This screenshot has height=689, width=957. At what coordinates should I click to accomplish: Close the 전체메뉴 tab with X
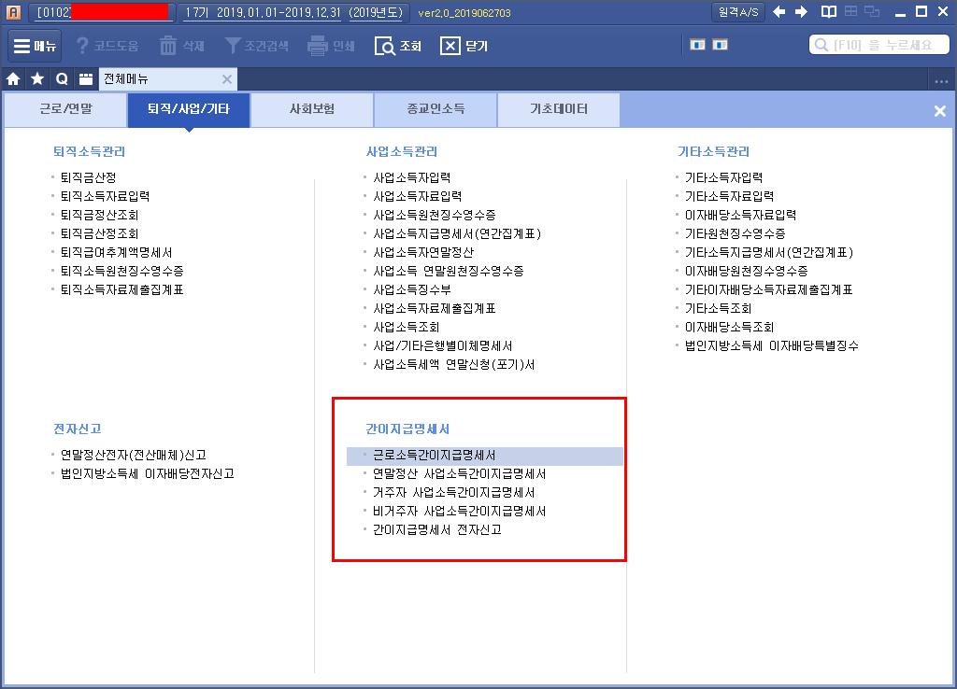227,79
